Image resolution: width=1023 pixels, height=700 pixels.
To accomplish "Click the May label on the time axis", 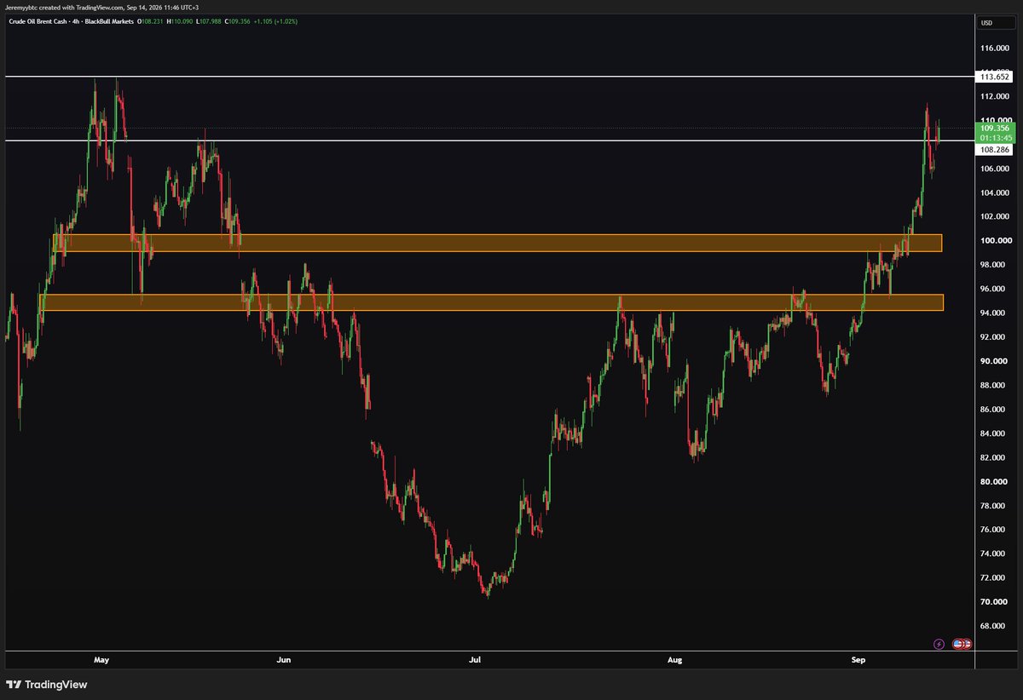I will [x=102, y=659].
